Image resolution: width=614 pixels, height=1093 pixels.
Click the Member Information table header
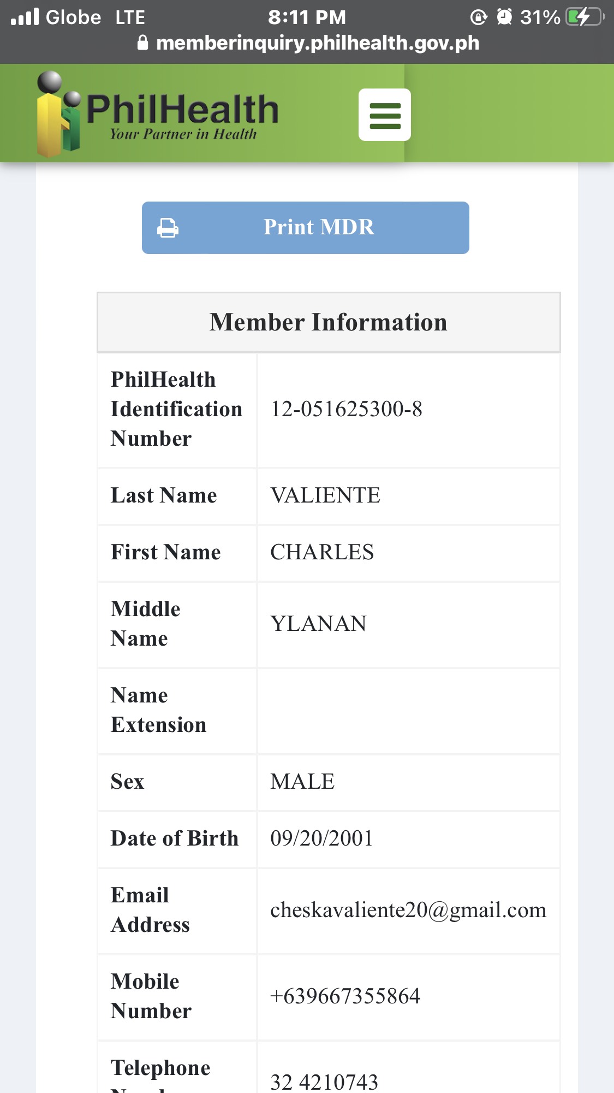tap(328, 322)
